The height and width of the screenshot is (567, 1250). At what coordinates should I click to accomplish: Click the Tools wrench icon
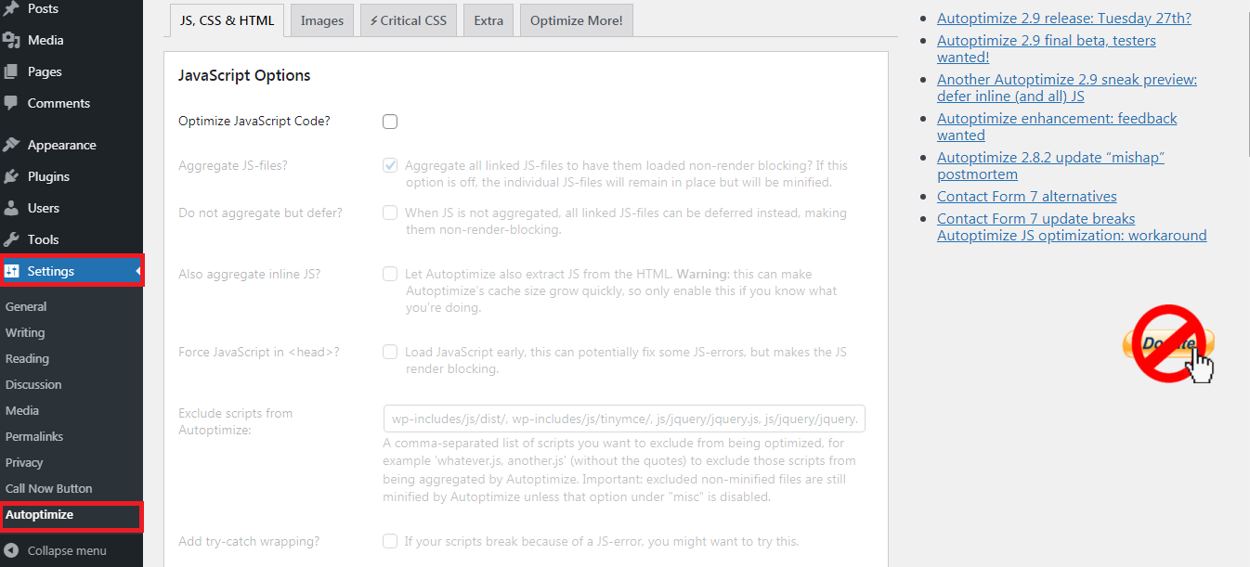(11, 239)
